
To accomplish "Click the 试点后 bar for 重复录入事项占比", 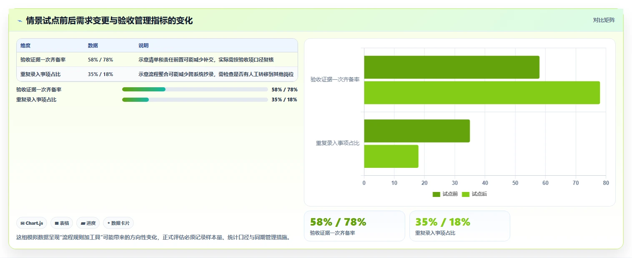I will [391, 156].
